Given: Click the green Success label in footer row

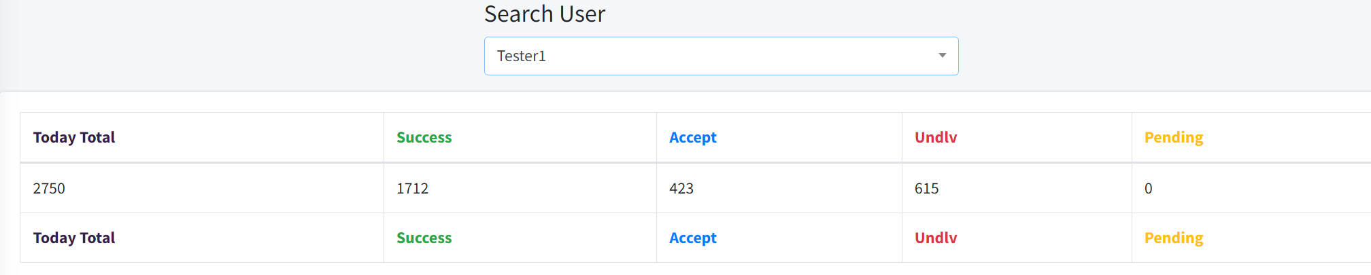Looking at the screenshot, I should (x=424, y=238).
